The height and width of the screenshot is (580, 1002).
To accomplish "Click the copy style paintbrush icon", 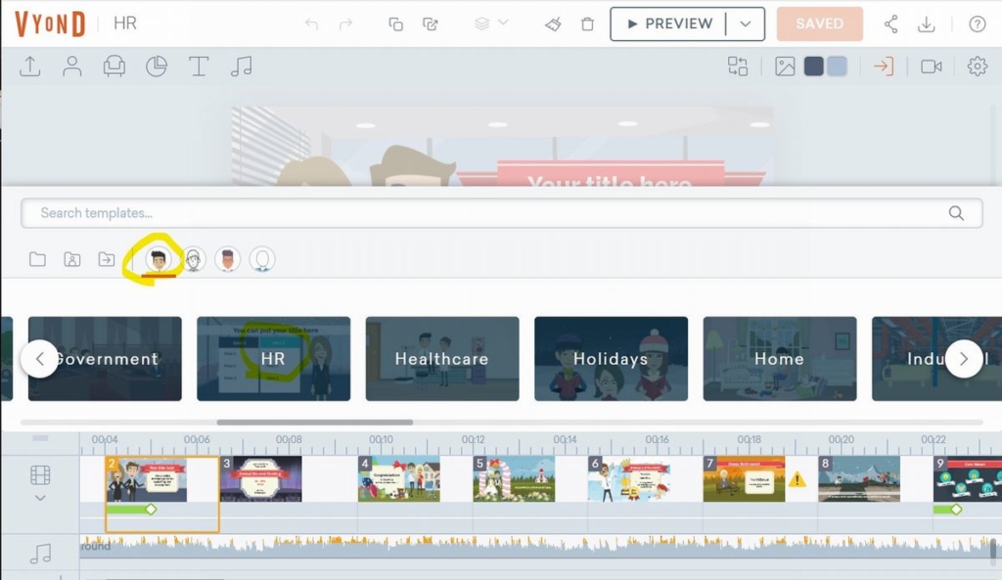I will (x=554, y=24).
